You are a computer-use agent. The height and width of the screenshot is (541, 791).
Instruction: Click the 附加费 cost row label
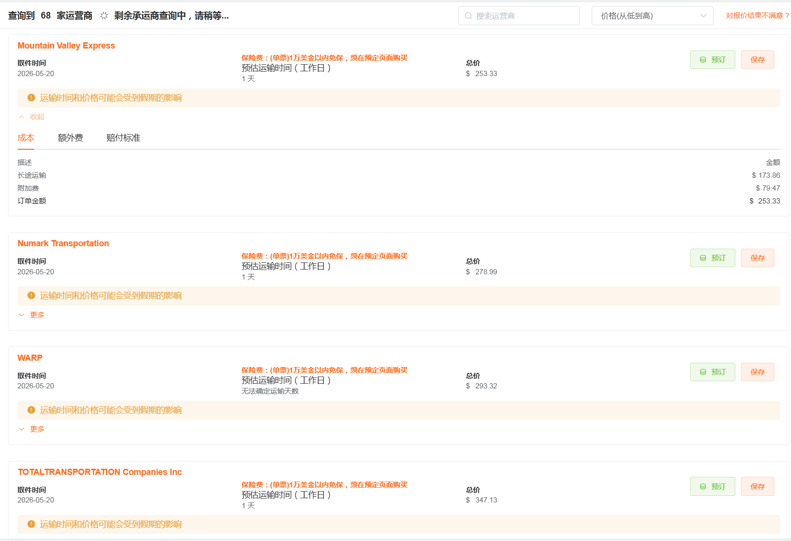[28, 188]
